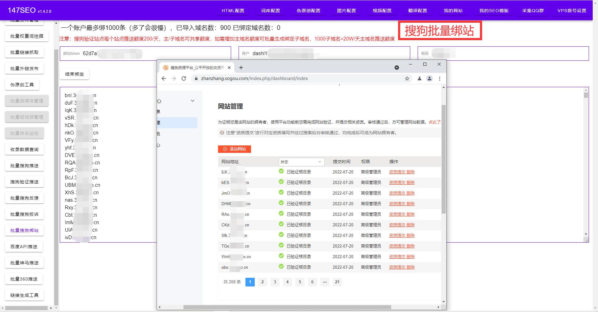This screenshot has height=312, width=598.
Task: Open 批量搜狗推送 in sidebar
Action: [x=24, y=166]
